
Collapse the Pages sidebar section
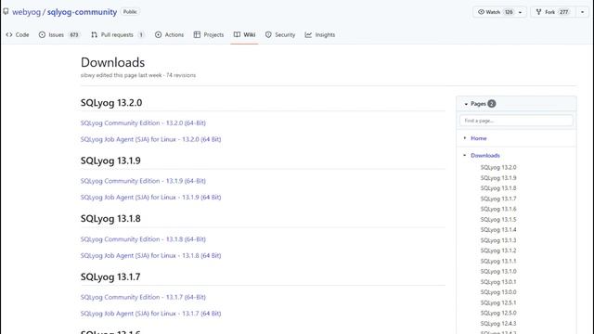tap(466, 104)
